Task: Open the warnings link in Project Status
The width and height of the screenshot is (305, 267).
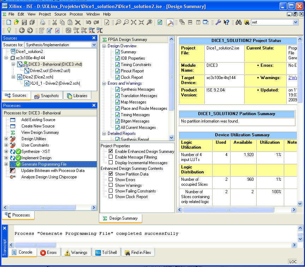Action: [293, 78]
